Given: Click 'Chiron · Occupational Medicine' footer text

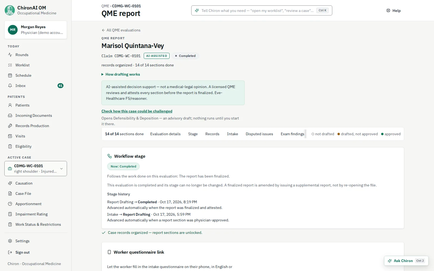Looking at the screenshot, I should 34,264.
